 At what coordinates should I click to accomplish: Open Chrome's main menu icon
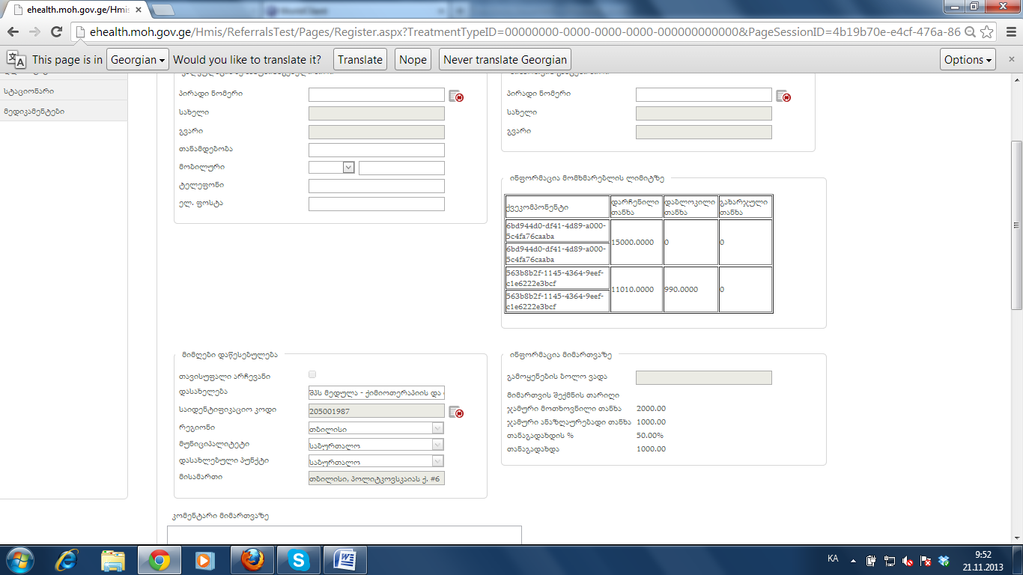point(1008,32)
